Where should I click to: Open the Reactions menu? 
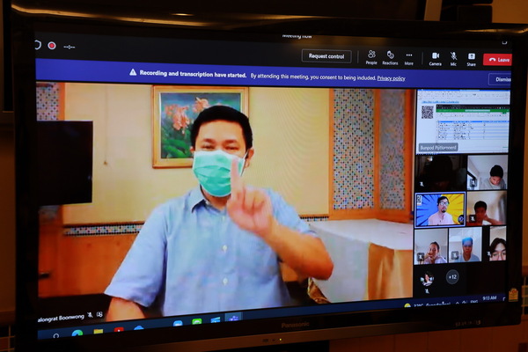coord(390,56)
